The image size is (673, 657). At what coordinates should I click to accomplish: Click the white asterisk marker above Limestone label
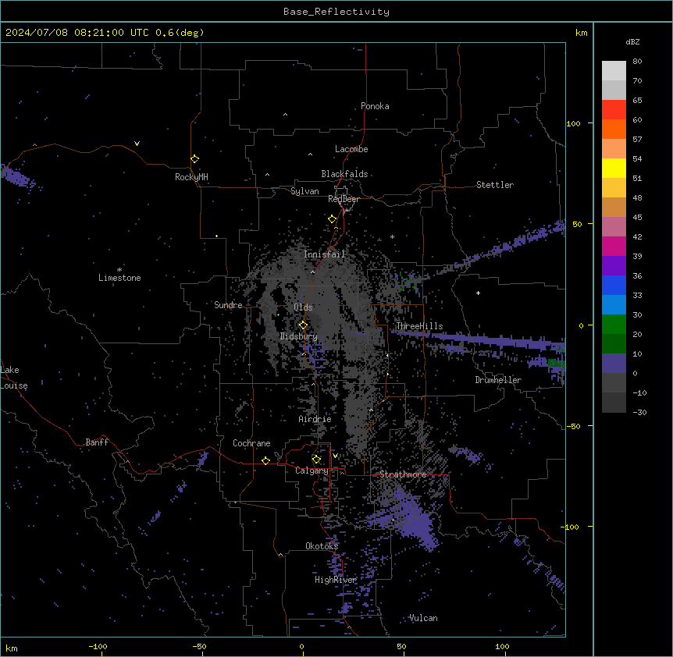coord(119,270)
